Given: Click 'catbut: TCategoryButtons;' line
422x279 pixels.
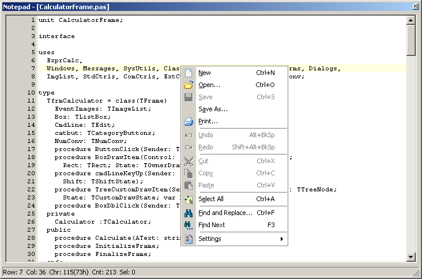Looking at the screenshot, I should [105, 133].
